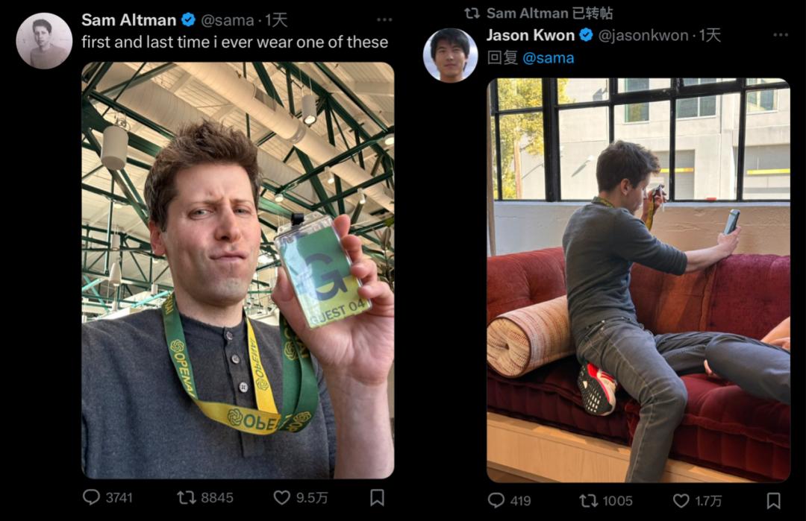Reply to Jason Kwon's tweet
This screenshot has height=521, width=806.
coord(496,500)
